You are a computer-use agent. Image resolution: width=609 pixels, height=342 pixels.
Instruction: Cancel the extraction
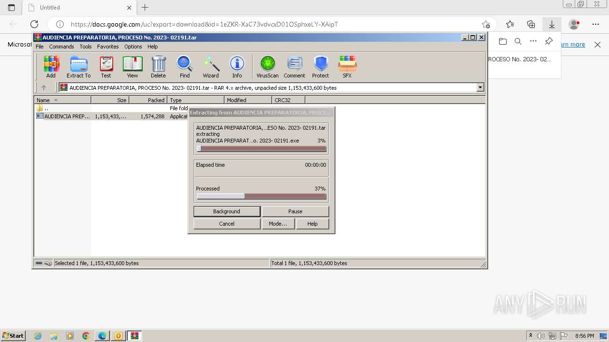(227, 224)
